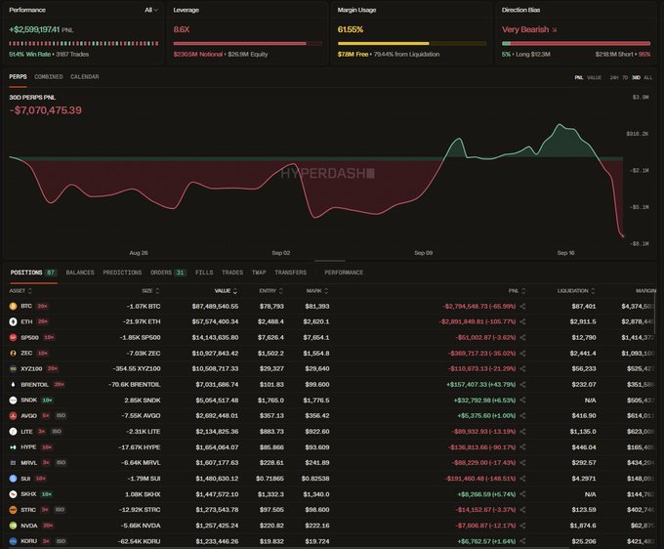The image size is (664, 549).
Task: Click the SUI coin icon
Action: (x=13, y=479)
